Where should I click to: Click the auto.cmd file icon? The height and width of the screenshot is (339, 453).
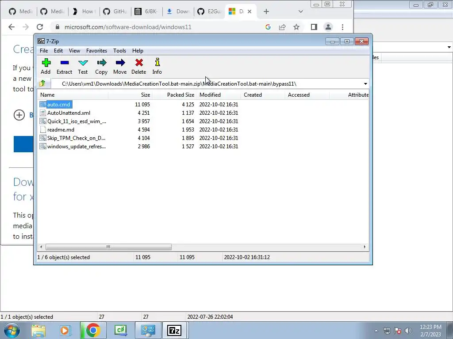43,104
